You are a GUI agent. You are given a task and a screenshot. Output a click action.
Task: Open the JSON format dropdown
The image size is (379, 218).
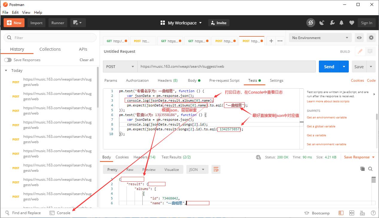coord(197,170)
